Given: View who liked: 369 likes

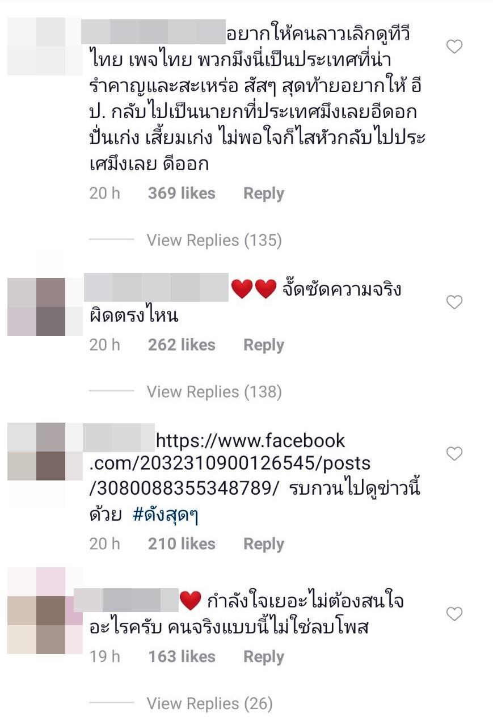Looking at the screenshot, I should tap(182, 193).
